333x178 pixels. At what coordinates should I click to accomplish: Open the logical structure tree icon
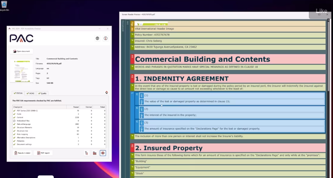pos(87,153)
